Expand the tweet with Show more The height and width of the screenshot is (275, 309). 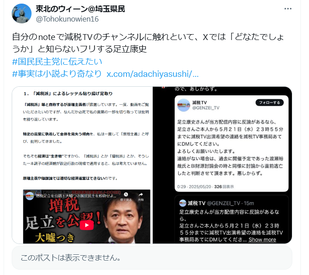tap(262, 240)
